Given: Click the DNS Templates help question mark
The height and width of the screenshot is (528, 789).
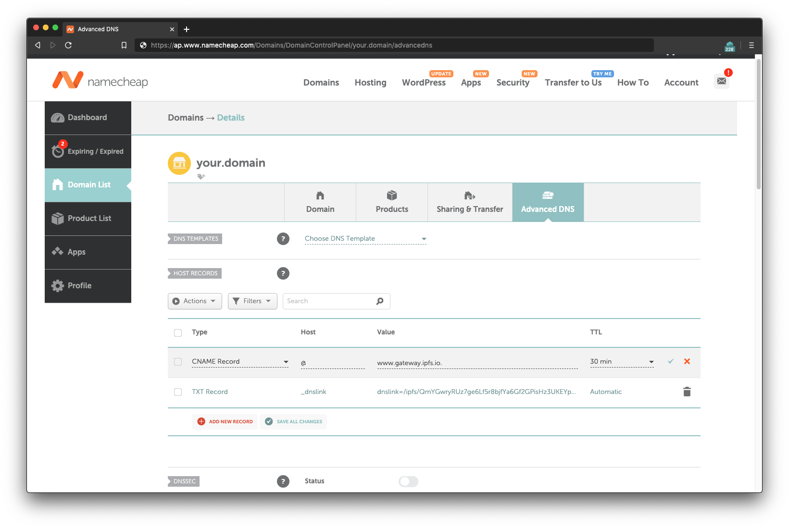Looking at the screenshot, I should point(283,239).
